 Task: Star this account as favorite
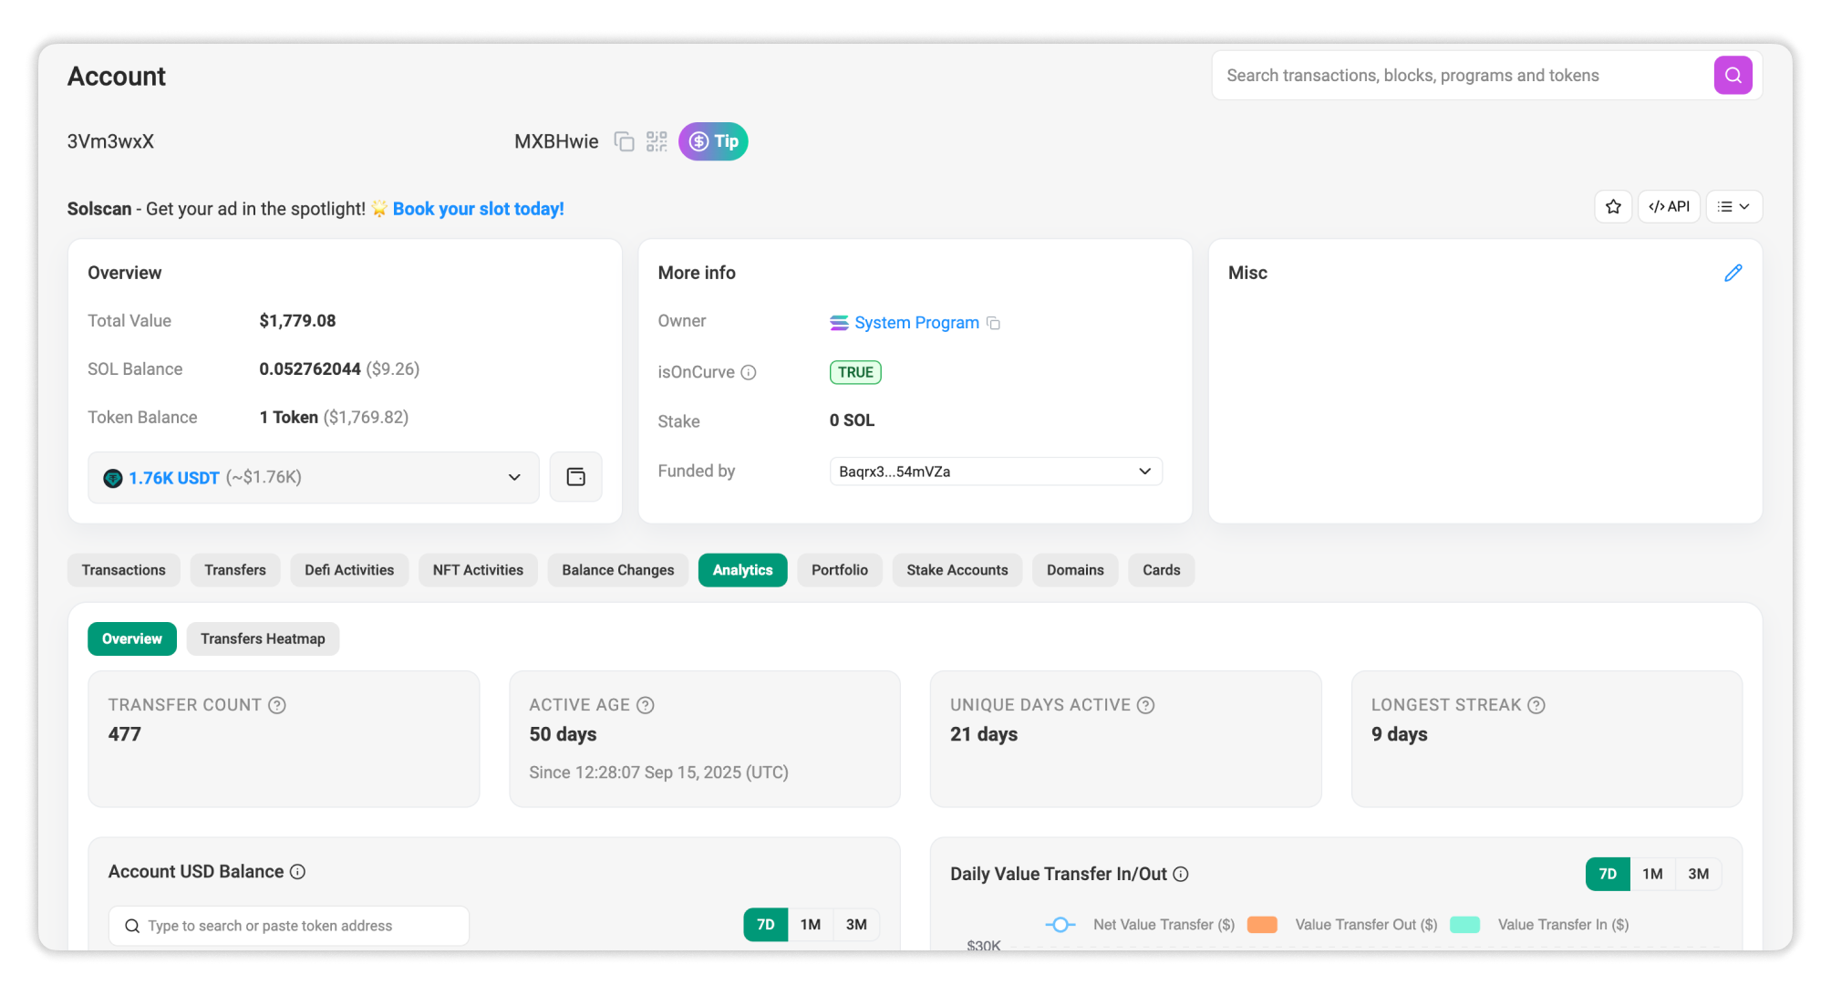pyautogui.click(x=1613, y=207)
